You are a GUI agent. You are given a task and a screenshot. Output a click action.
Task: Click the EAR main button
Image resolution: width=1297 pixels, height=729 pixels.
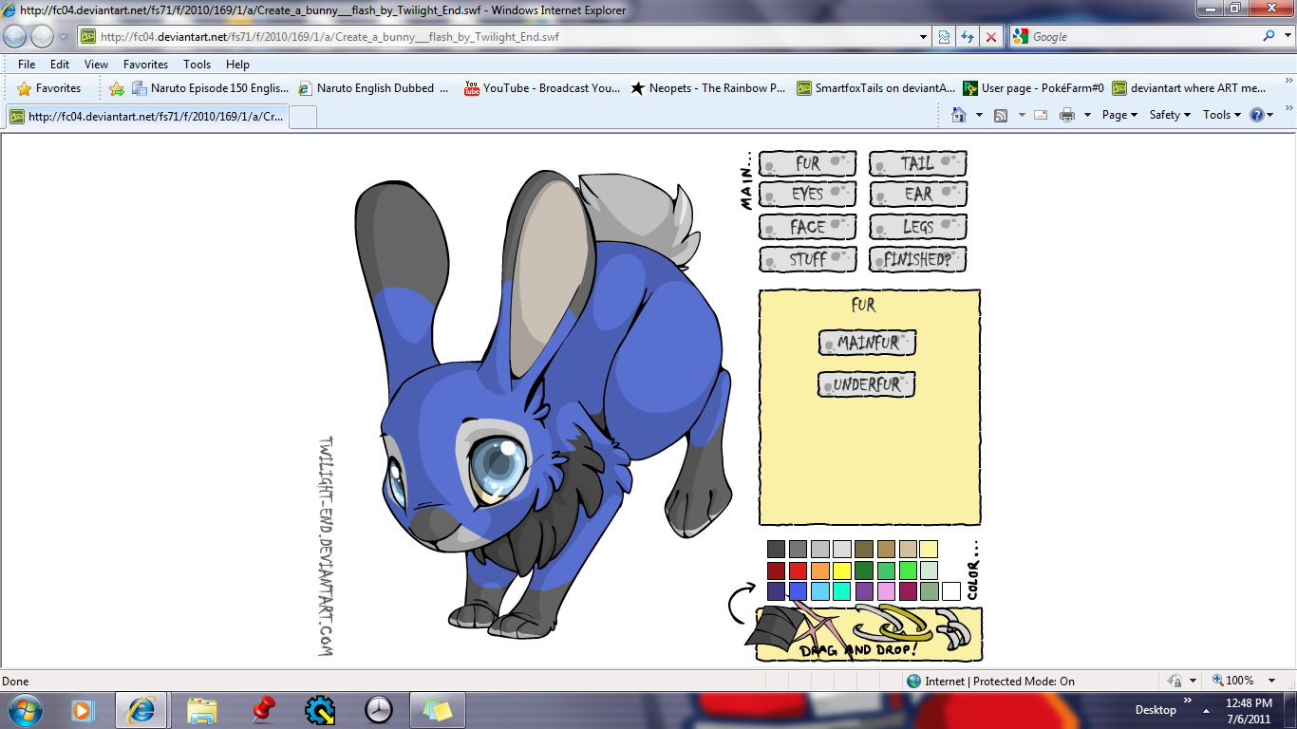coord(917,195)
